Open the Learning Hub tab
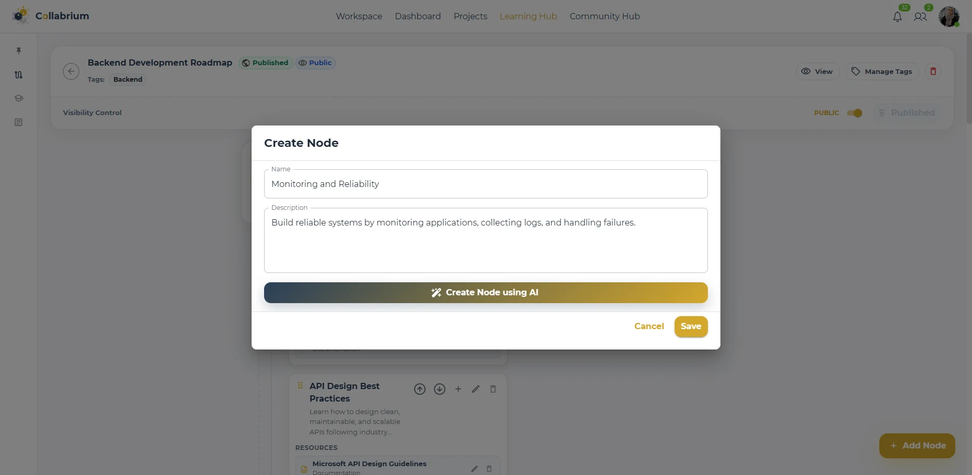The height and width of the screenshot is (475, 972). click(x=528, y=16)
